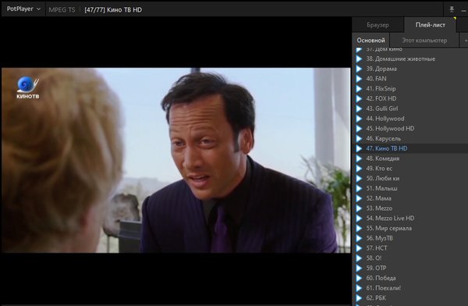Click the MPEG TS format label

pyautogui.click(x=62, y=10)
